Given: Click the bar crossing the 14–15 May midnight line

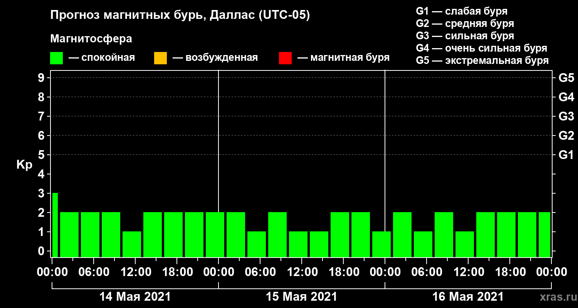Looking at the screenshot, I should (215, 234).
